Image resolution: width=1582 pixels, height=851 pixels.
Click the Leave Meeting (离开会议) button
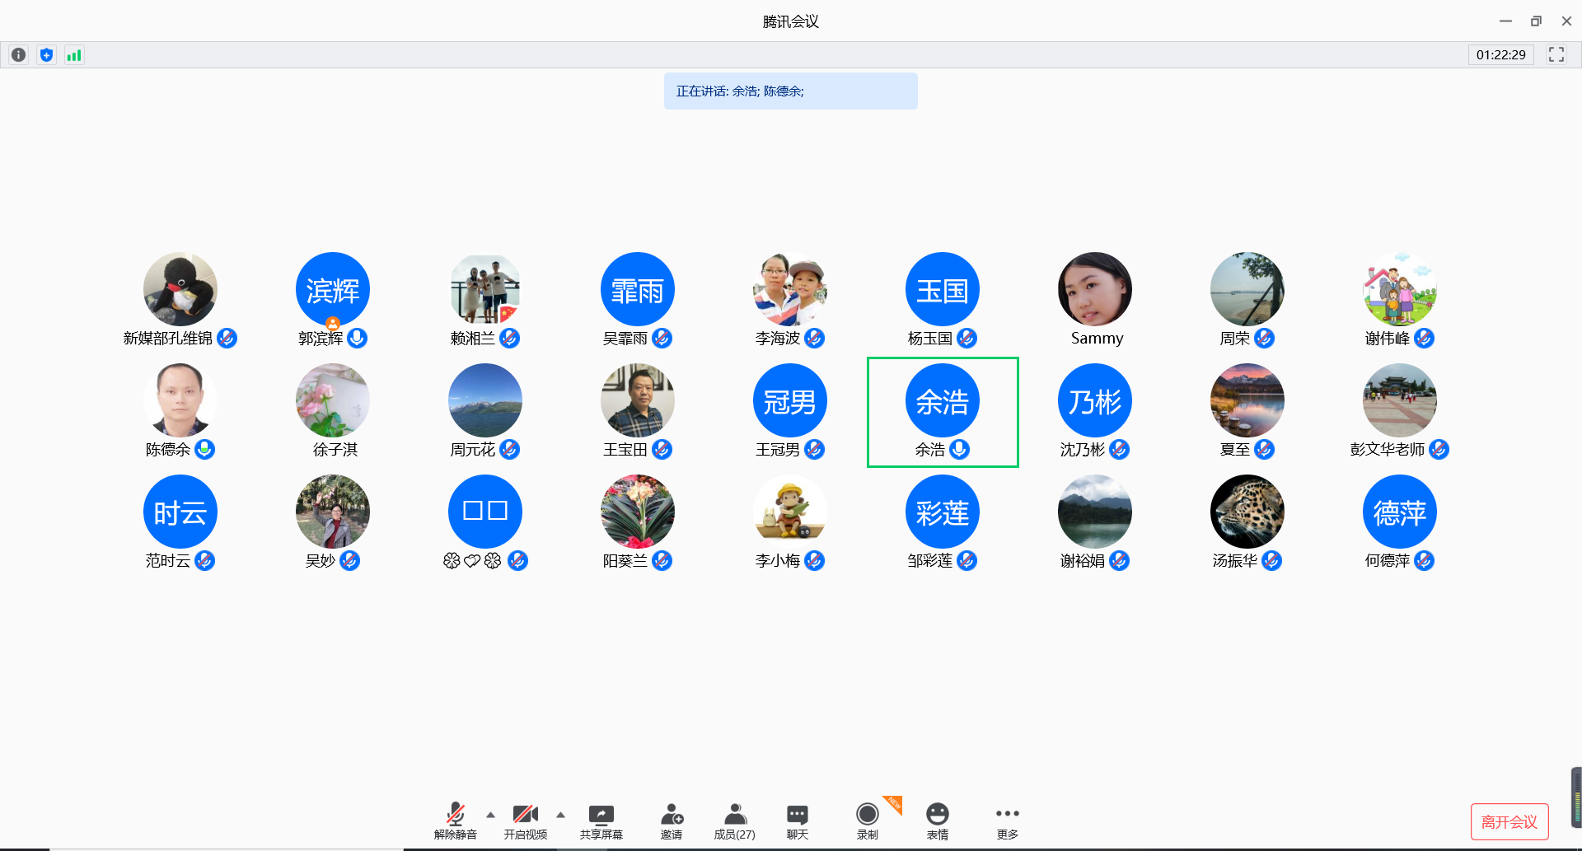1509,821
